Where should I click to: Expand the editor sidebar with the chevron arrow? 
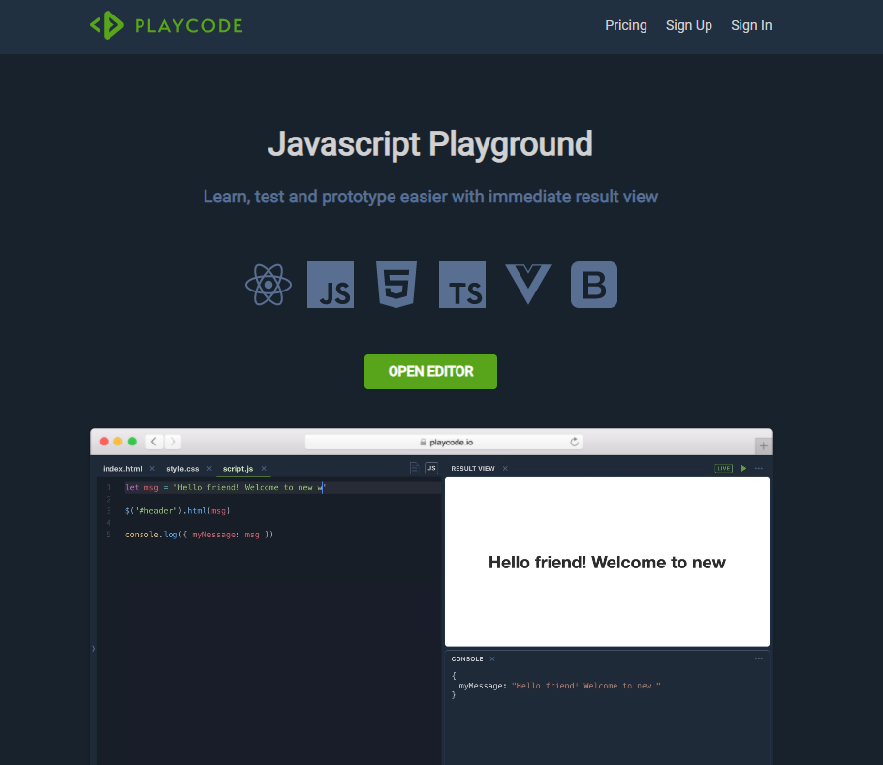[x=94, y=649]
